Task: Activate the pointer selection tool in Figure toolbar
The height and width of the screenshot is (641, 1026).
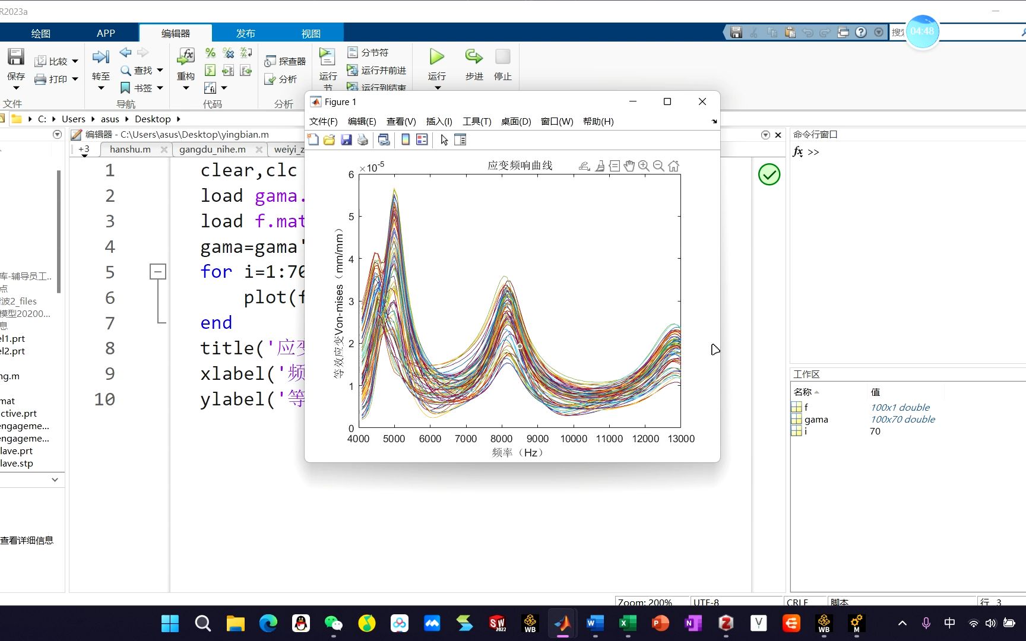Action: click(x=444, y=139)
